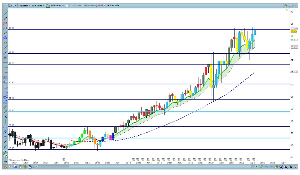This screenshot has height=175, width=300.
Task: Click the Indicators button
Action: point(54,6)
